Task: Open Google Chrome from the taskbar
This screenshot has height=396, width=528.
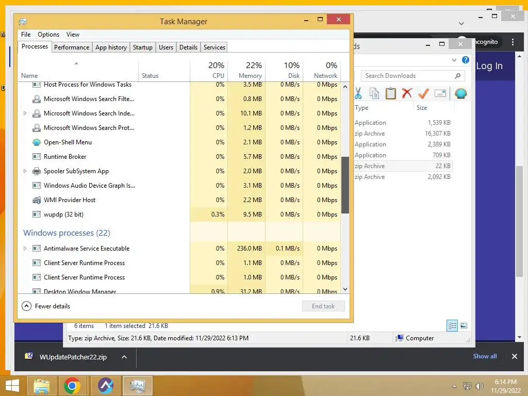Action: click(72, 386)
